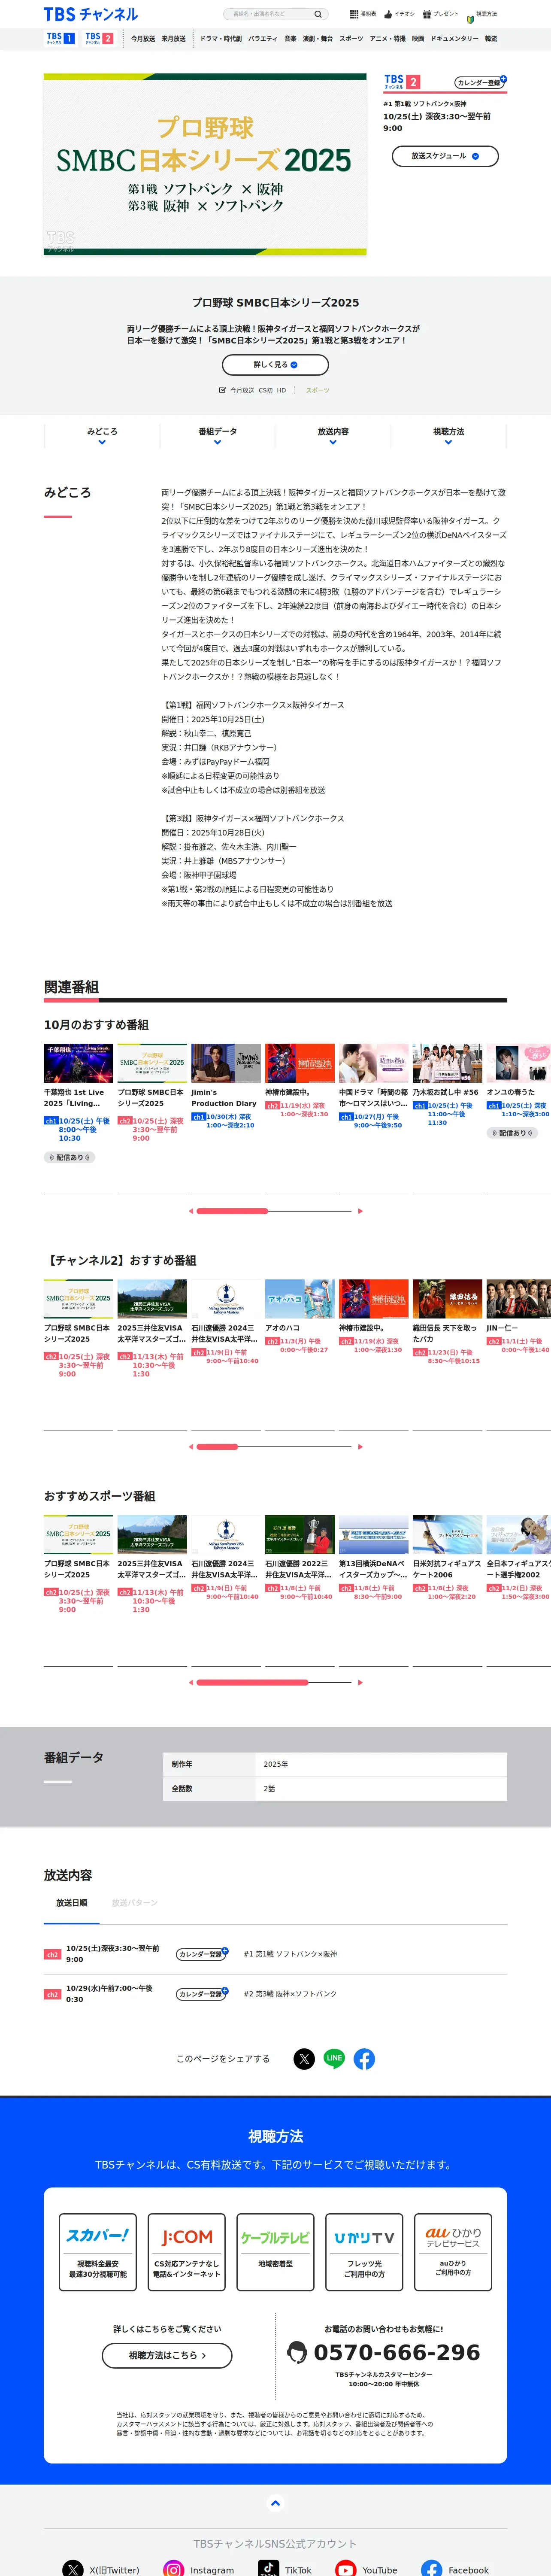Open the プロ野球 SMBC日本シリーズ2025 hero banner

(205, 165)
